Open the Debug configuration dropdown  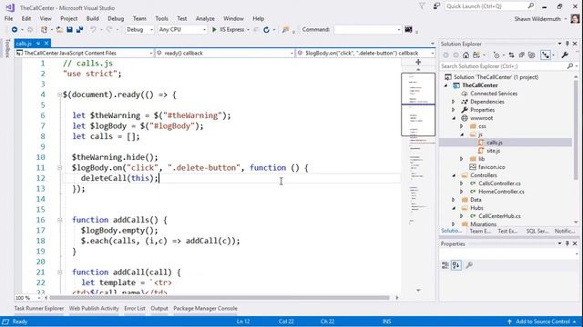coord(151,30)
